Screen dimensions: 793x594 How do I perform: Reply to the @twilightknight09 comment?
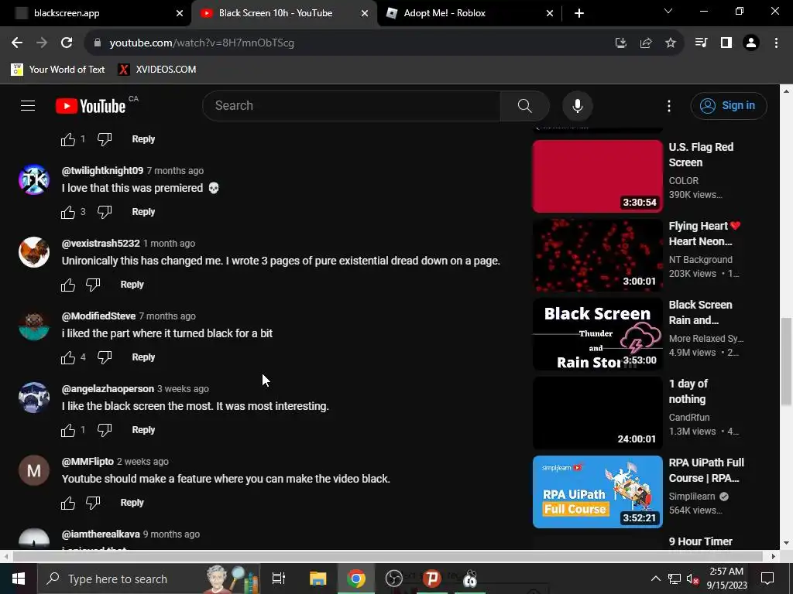pyautogui.click(x=143, y=212)
